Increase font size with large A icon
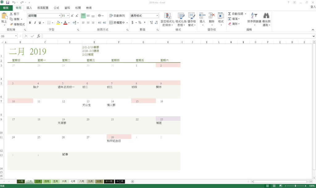 point(72,15)
